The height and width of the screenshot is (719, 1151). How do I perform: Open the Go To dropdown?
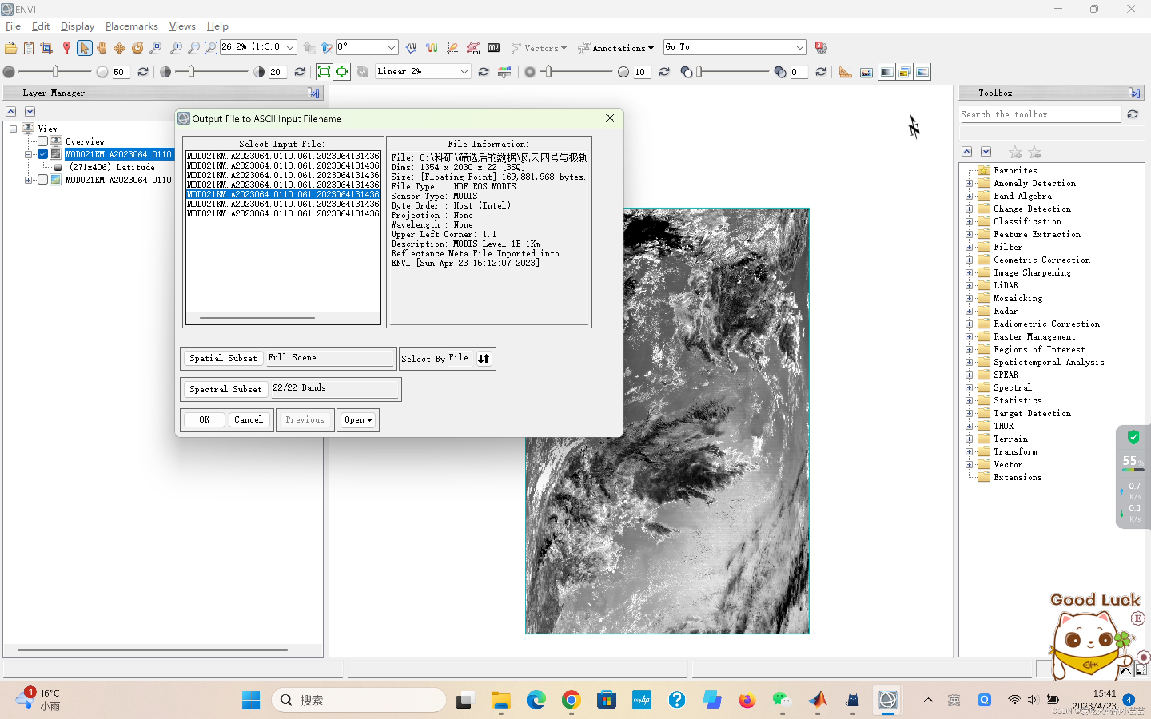tap(800, 47)
